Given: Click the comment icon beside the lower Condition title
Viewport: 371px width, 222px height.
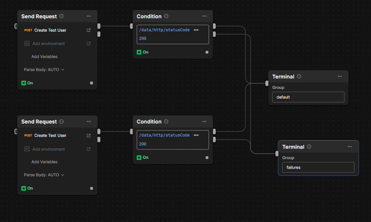Looking at the screenshot, I should click(166, 122).
